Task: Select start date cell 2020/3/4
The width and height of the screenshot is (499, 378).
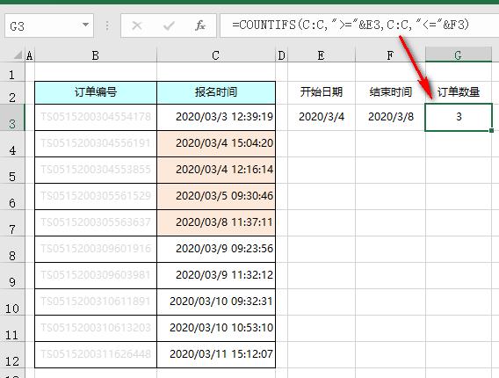Action: [322, 117]
